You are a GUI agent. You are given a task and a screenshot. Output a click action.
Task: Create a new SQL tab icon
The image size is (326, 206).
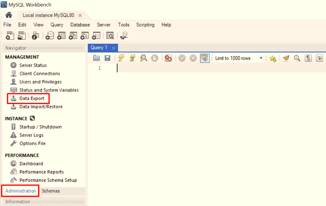(x=10, y=36)
